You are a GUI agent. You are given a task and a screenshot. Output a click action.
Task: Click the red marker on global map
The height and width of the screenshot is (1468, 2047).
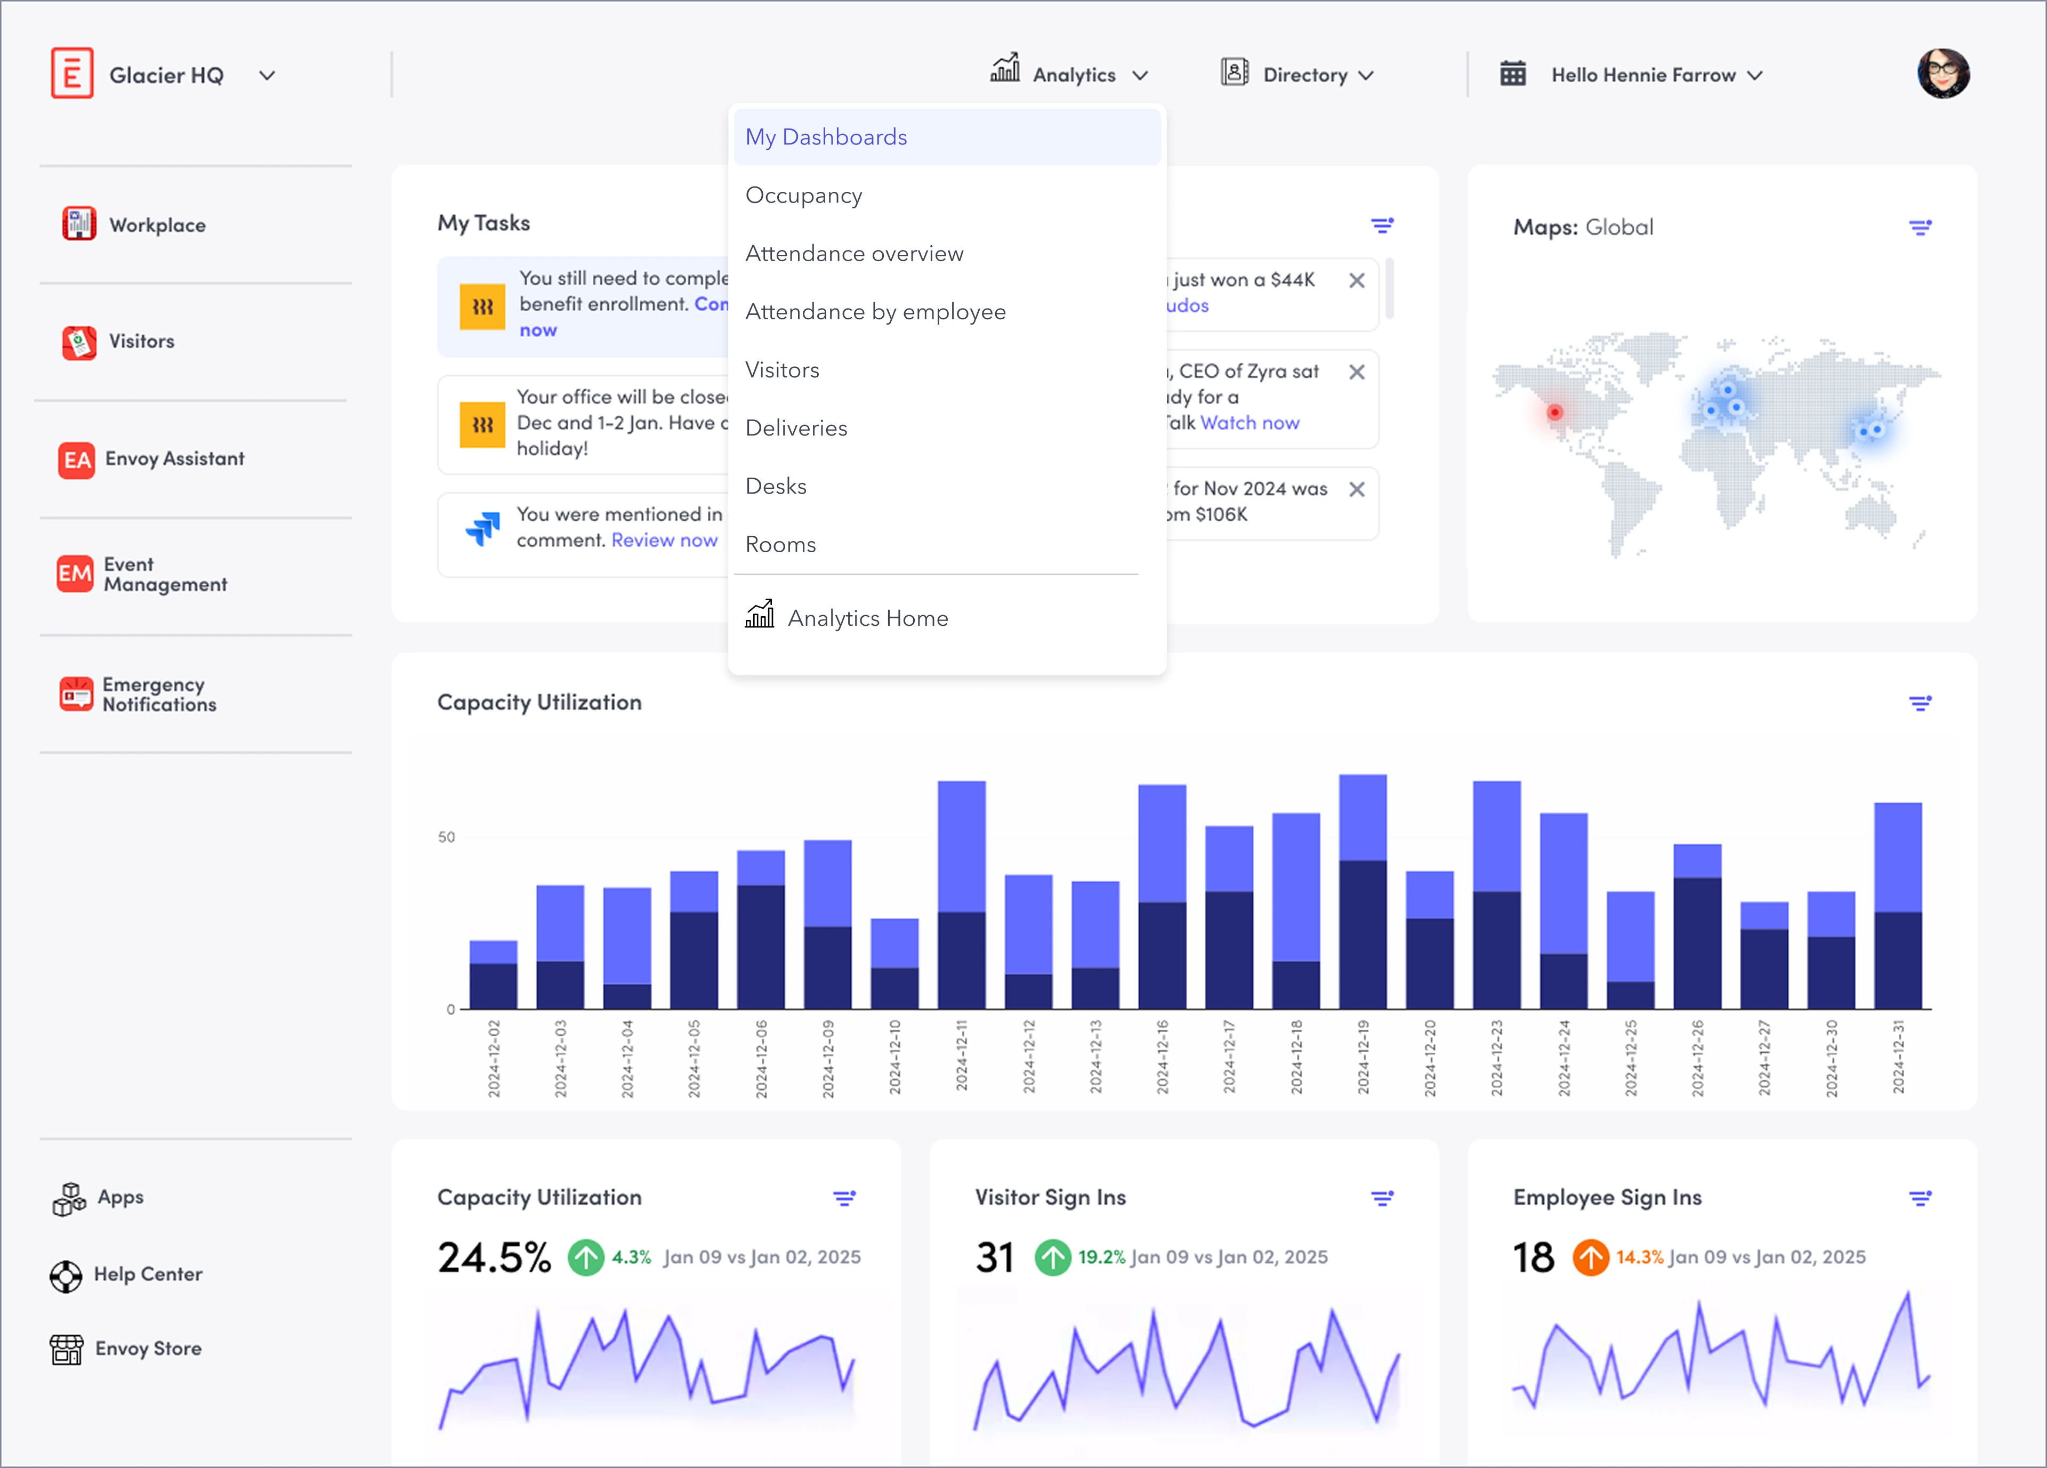[x=1554, y=413]
